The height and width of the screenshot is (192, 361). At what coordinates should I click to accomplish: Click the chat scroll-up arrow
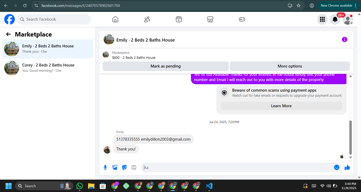tap(351, 76)
